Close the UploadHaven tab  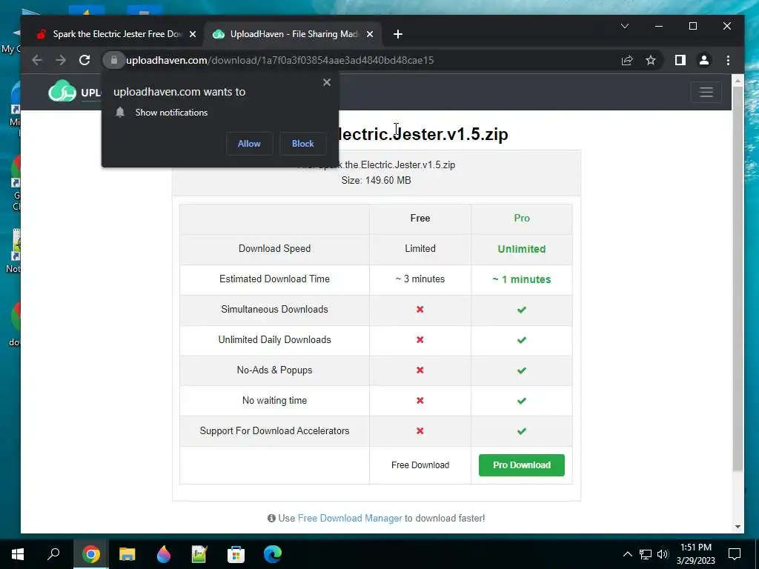pyautogui.click(x=370, y=34)
